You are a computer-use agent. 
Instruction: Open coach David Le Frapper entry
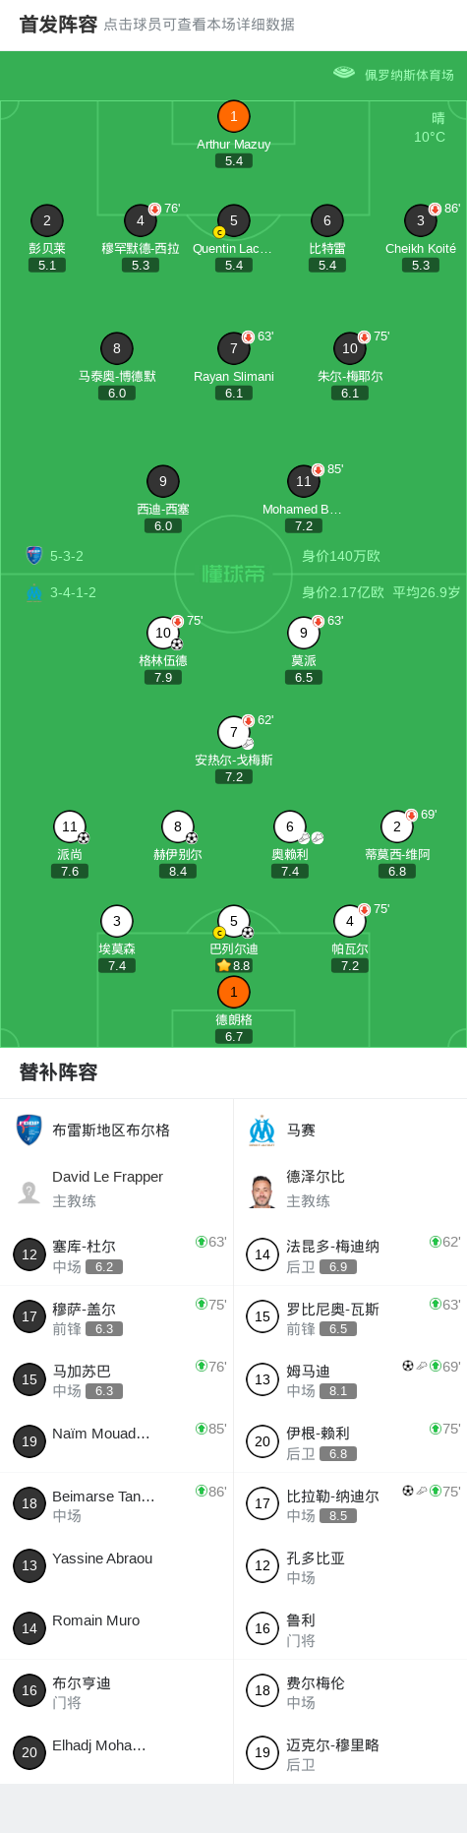116,1189
